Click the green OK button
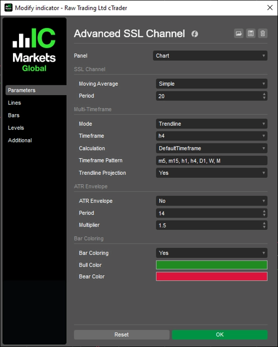The width and height of the screenshot is (278, 347). pyautogui.click(x=220, y=334)
